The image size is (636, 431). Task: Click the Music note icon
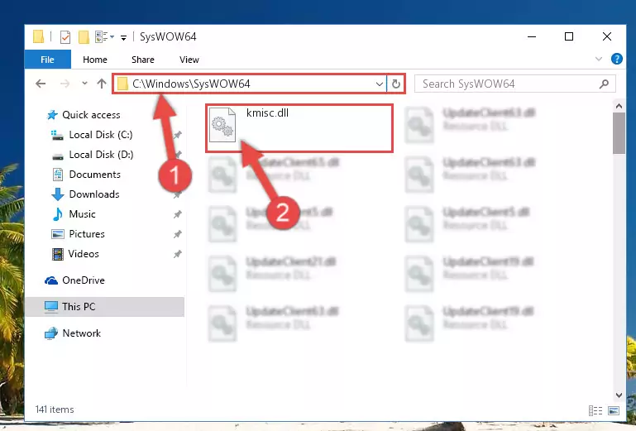tap(58, 214)
